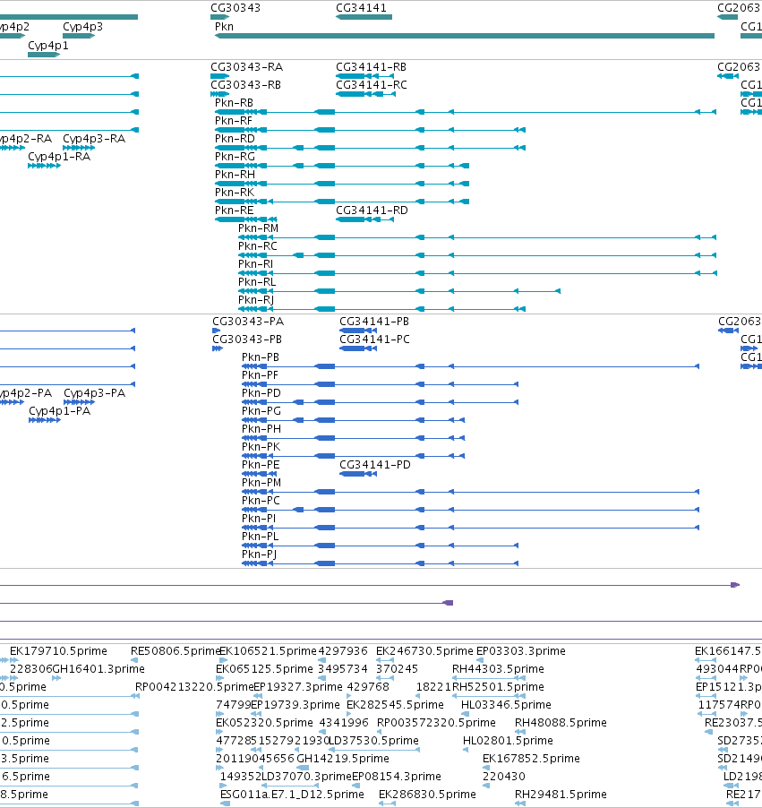Open protein CG30343-PB
Viewport: 762px width, 808px height.
pos(247,340)
